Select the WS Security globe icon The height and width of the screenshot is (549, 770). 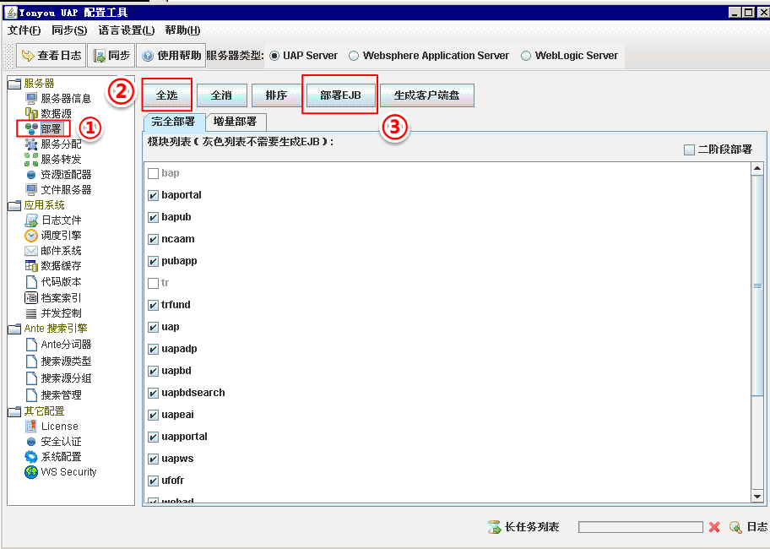click(31, 472)
